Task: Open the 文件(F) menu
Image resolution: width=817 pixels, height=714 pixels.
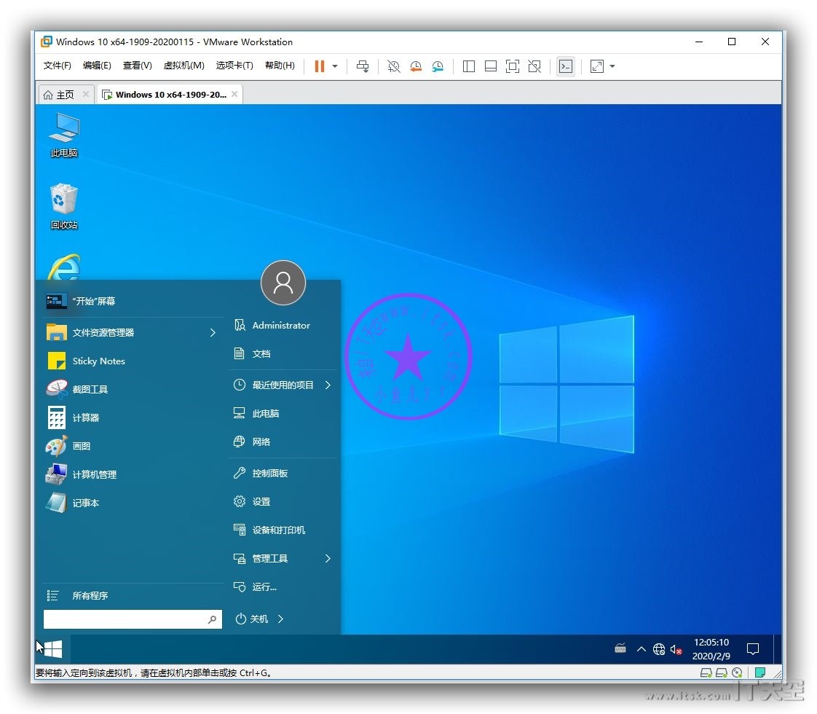Action: click(58, 65)
